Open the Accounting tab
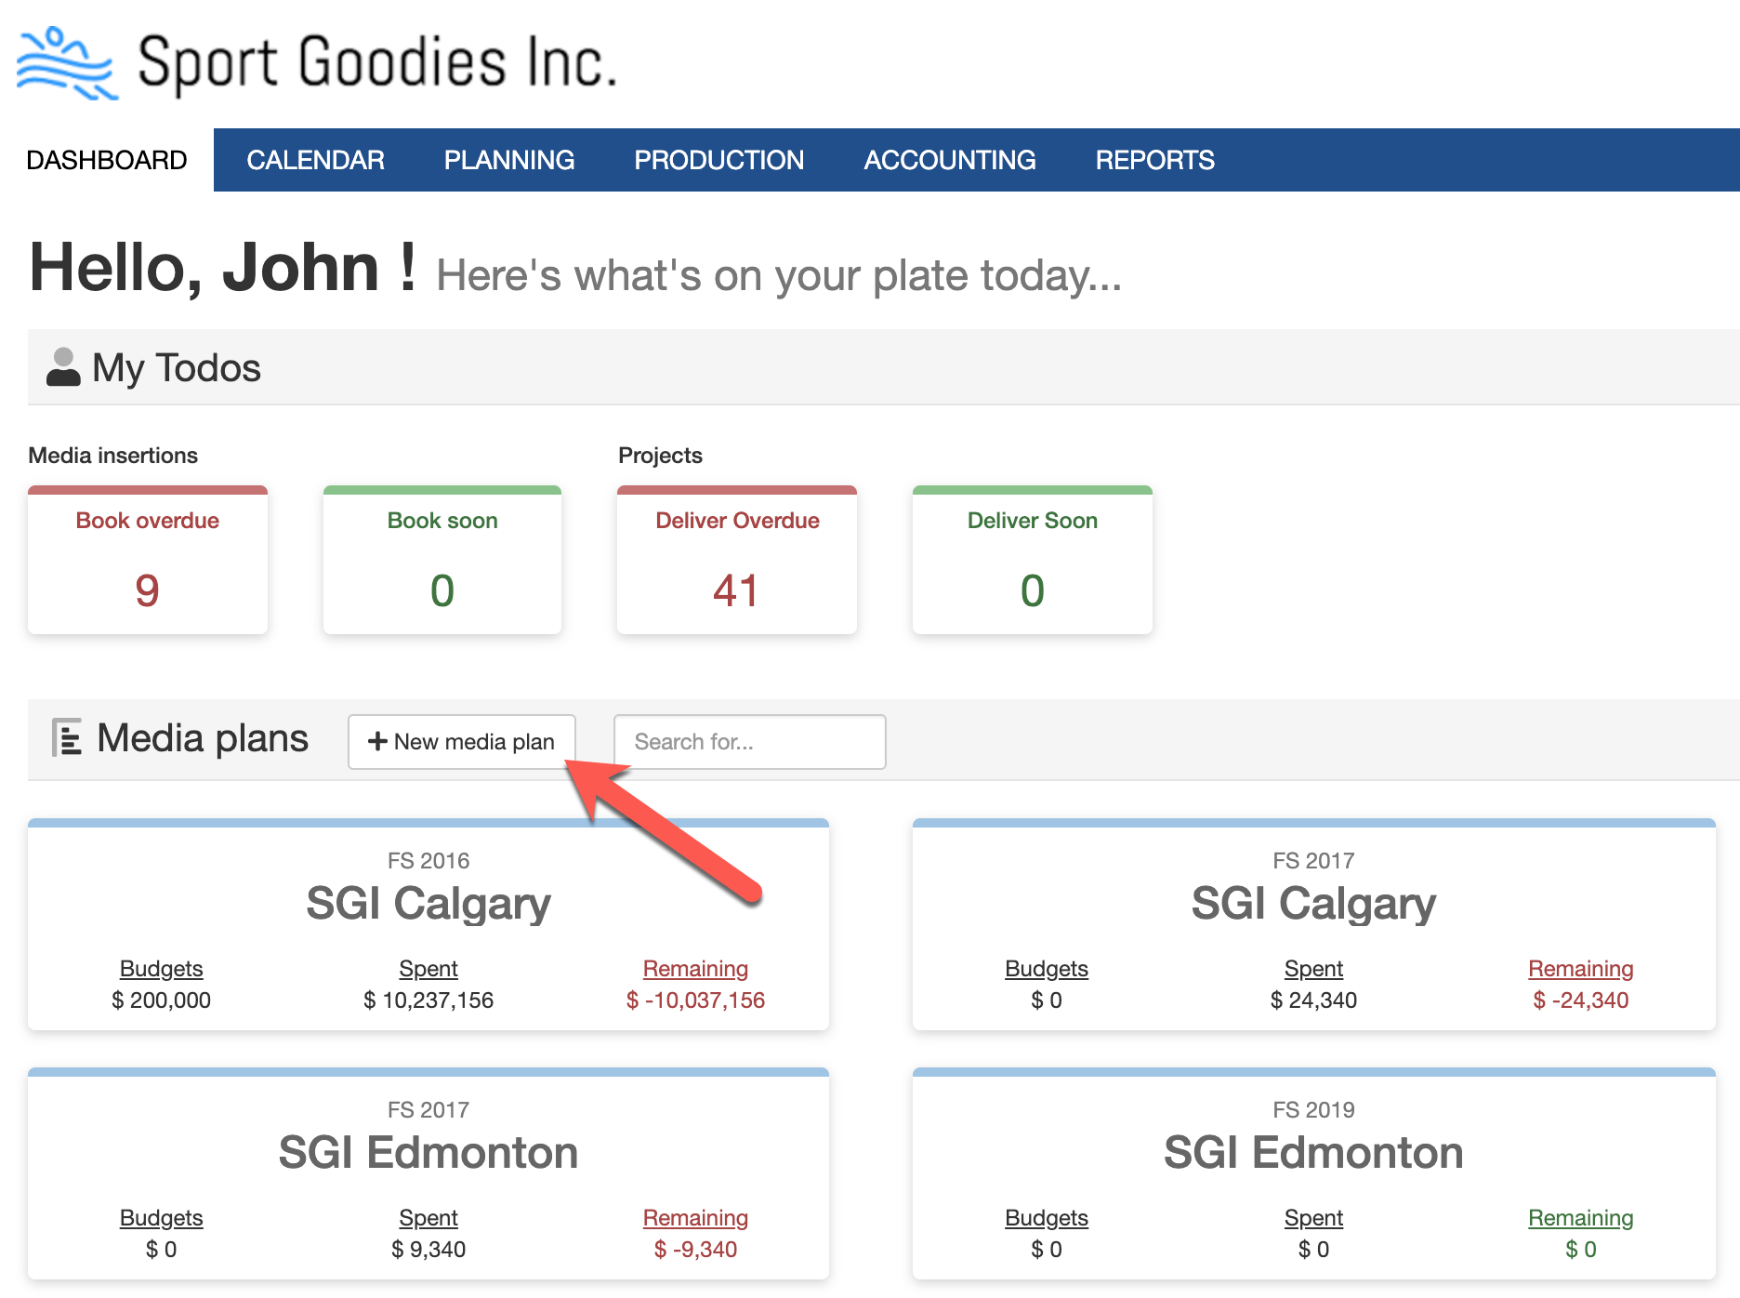The height and width of the screenshot is (1298, 1740). [x=949, y=160]
